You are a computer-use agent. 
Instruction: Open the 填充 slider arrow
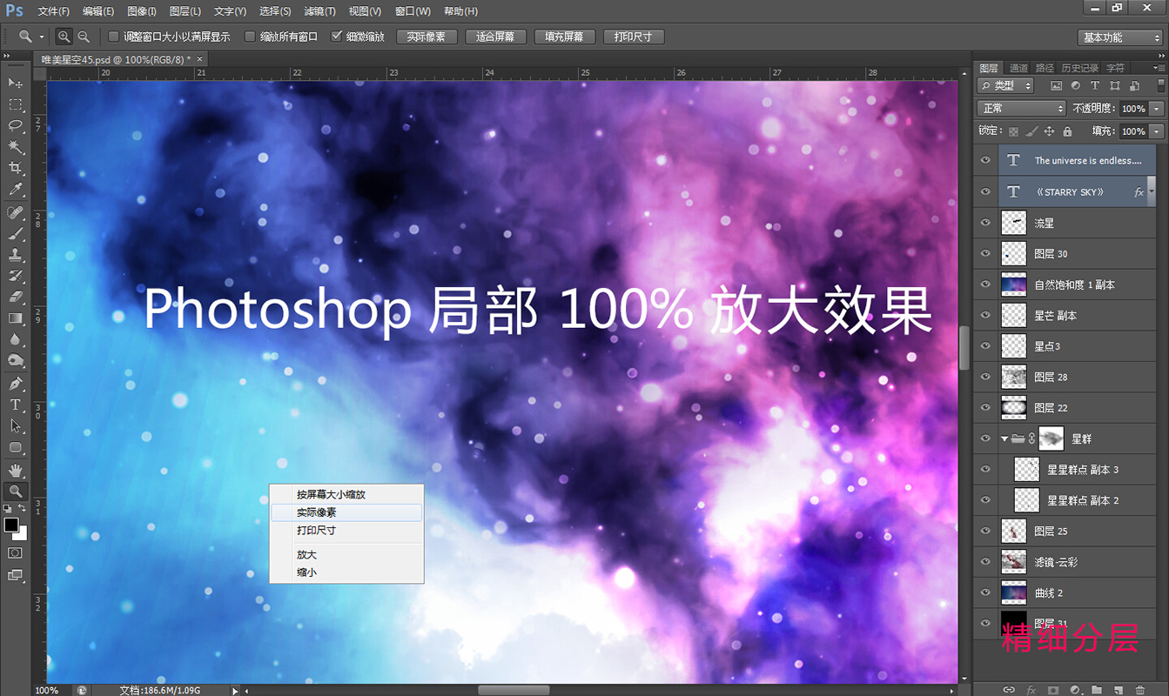tap(1156, 131)
